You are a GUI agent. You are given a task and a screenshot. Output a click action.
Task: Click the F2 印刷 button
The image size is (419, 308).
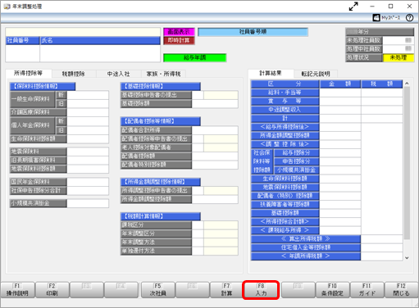click(x=52, y=290)
